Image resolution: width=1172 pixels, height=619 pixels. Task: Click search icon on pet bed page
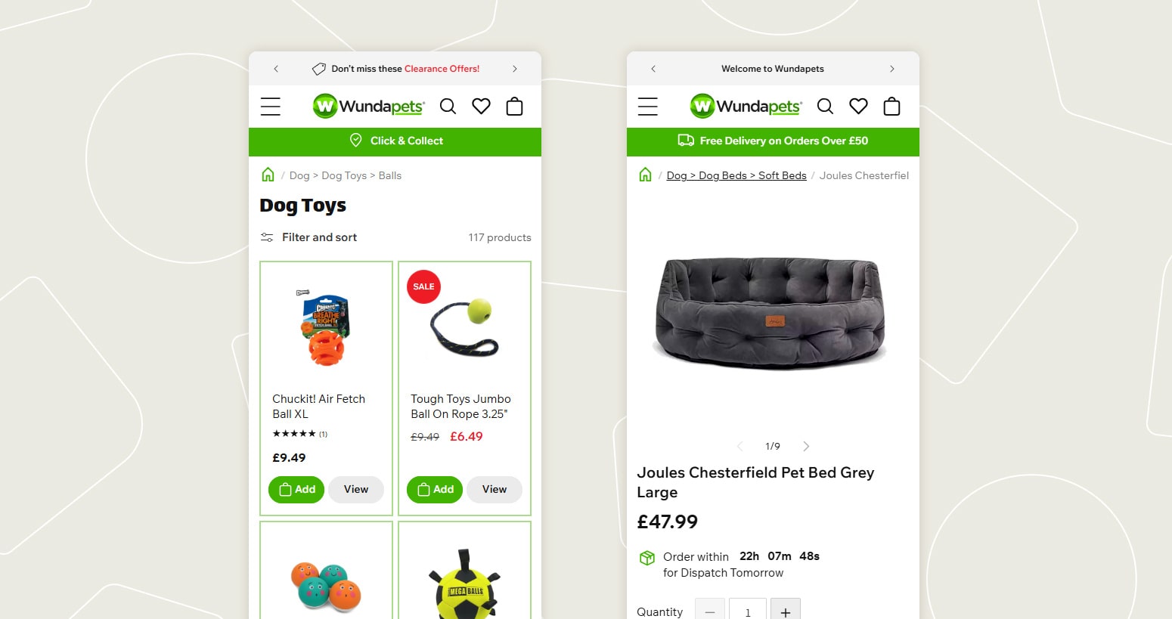click(825, 107)
